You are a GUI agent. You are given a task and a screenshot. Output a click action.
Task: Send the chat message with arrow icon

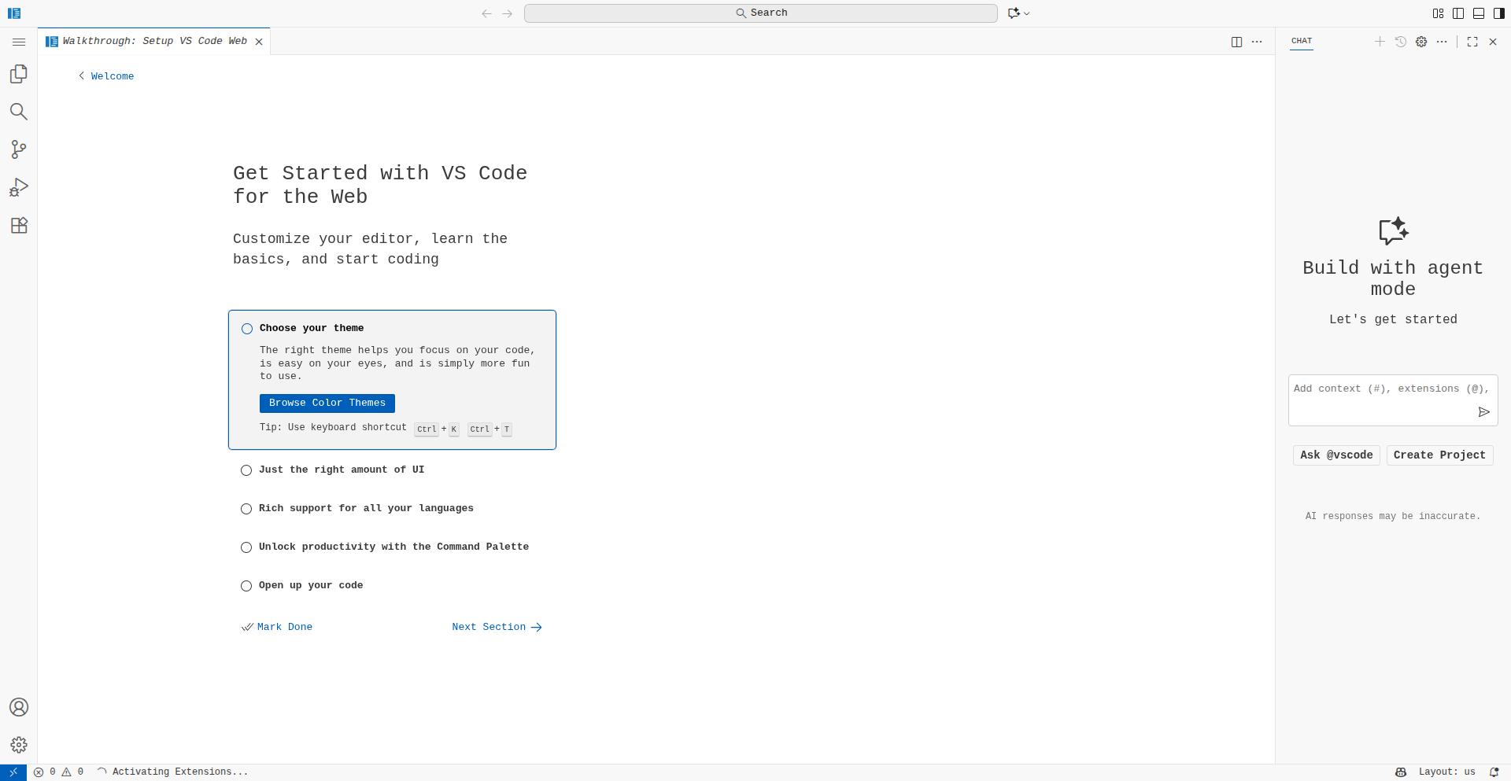tap(1483, 412)
